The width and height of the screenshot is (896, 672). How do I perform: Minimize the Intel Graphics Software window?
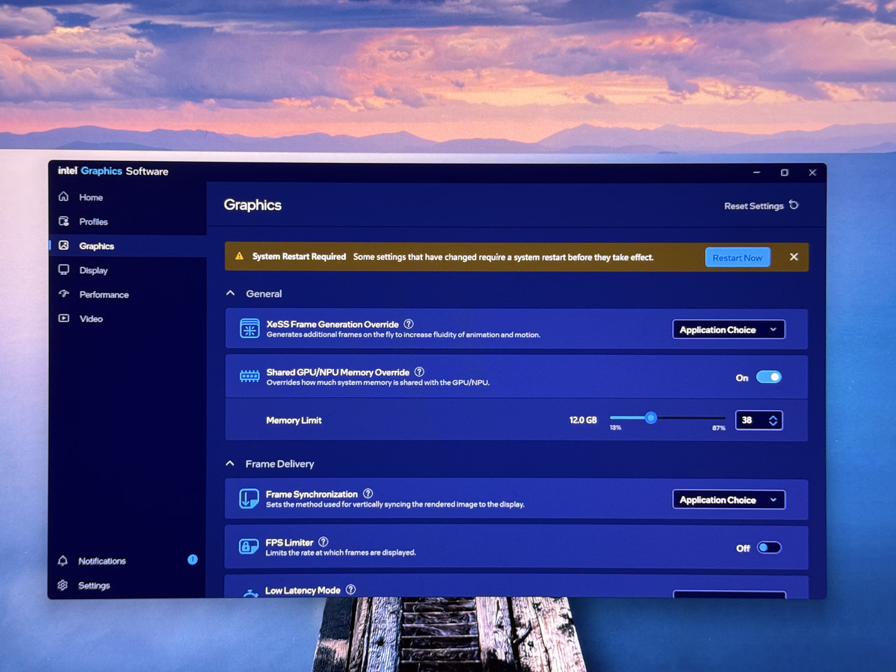tap(757, 172)
